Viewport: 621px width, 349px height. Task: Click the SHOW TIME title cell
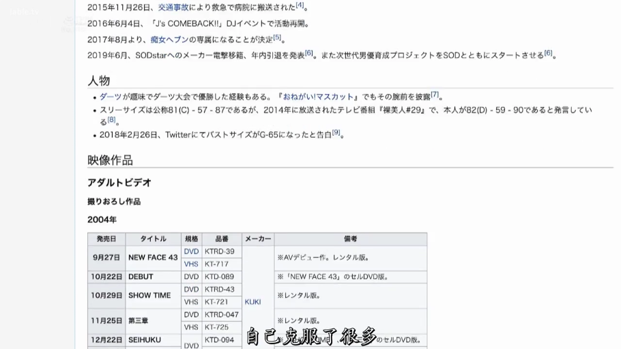[x=149, y=295]
